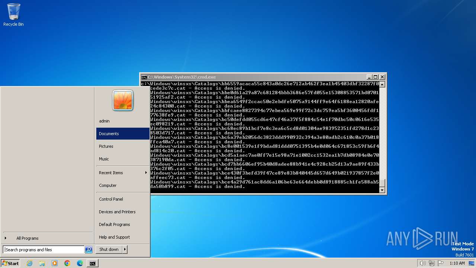Screen dimensions: 476x268
Task: Open Default Programs
Action: pyautogui.click(x=123, y=224)
